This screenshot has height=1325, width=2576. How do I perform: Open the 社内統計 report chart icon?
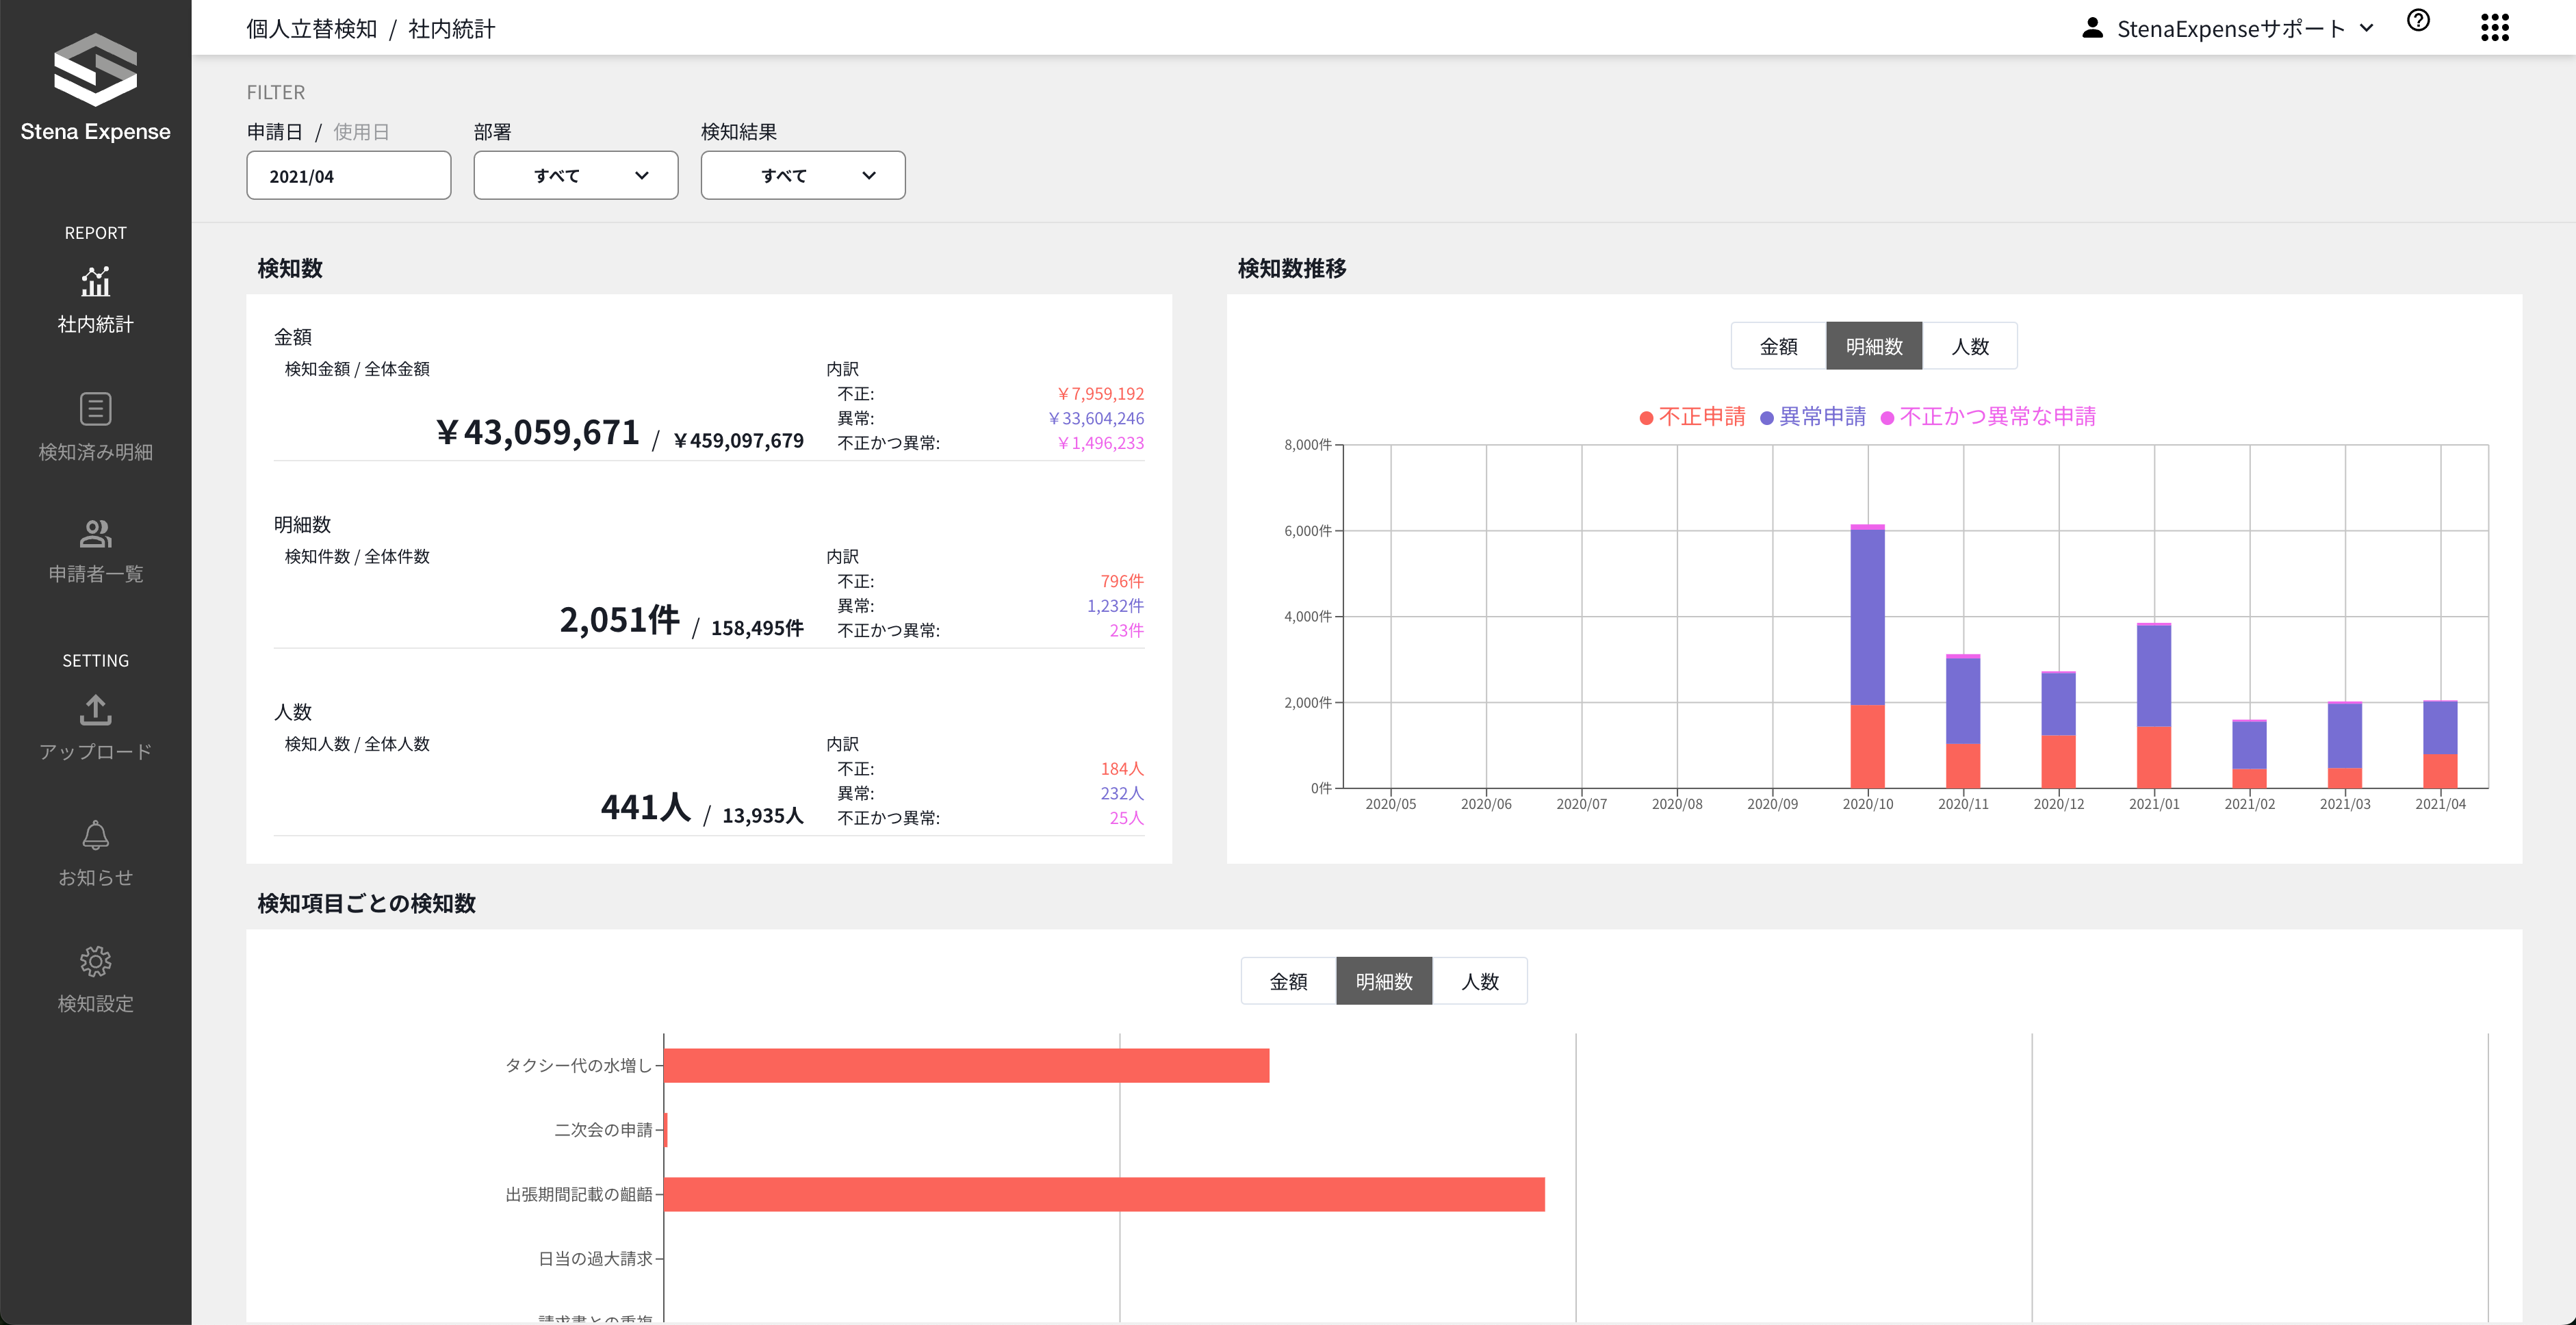pos(95,282)
